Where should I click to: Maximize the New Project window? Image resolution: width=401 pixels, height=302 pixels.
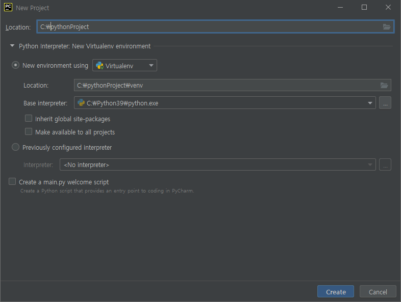(x=364, y=8)
